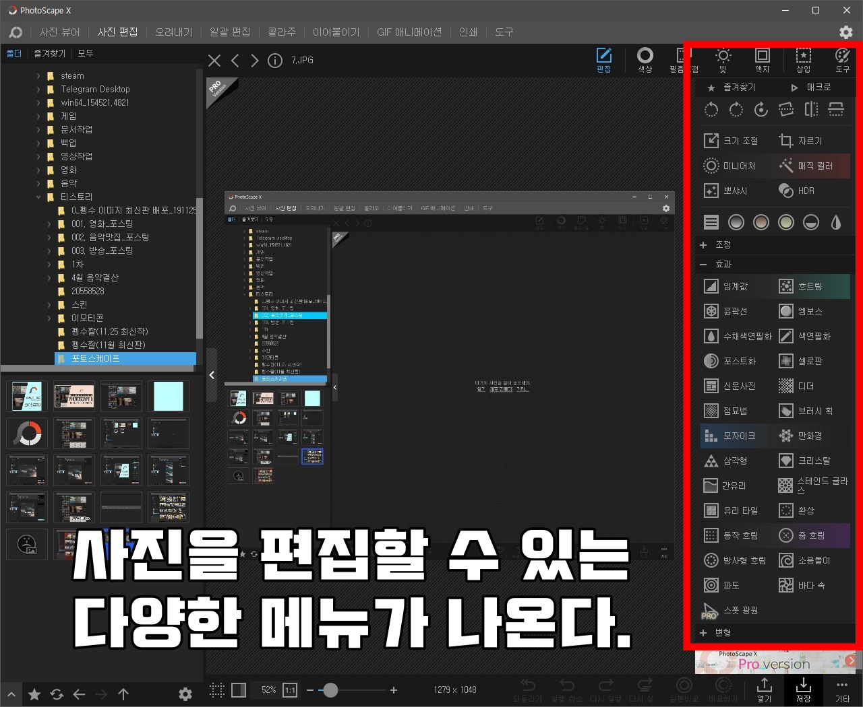This screenshot has width=863, height=707.
Task: Toggle the compare split-view icon
Action: (x=239, y=690)
